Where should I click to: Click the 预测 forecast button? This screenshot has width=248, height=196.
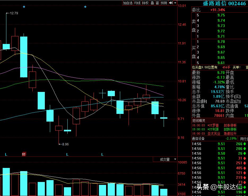click(164, 3)
